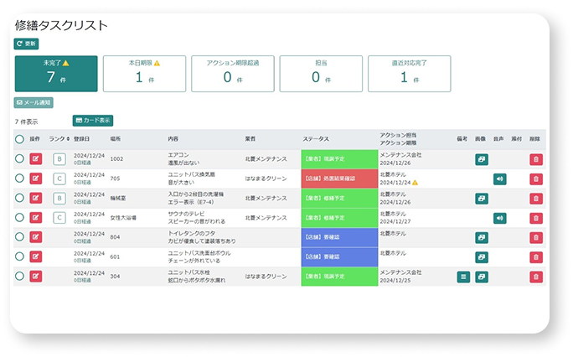Delete the room 705 task

pos(535,178)
